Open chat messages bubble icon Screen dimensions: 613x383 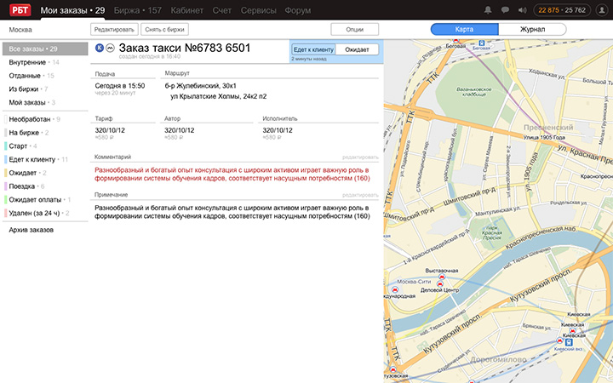coord(505,10)
